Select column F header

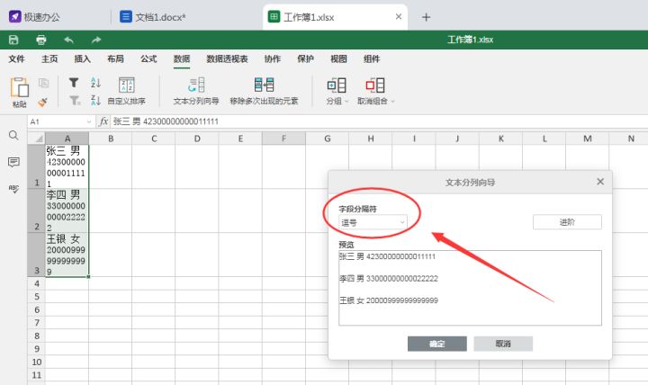point(283,139)
